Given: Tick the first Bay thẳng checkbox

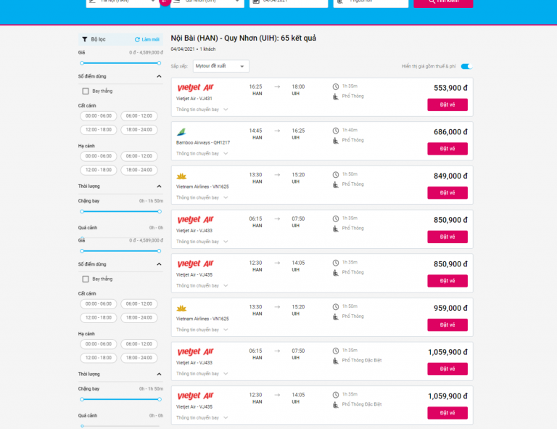Looking at the screenshot, I should coord(86,91).
